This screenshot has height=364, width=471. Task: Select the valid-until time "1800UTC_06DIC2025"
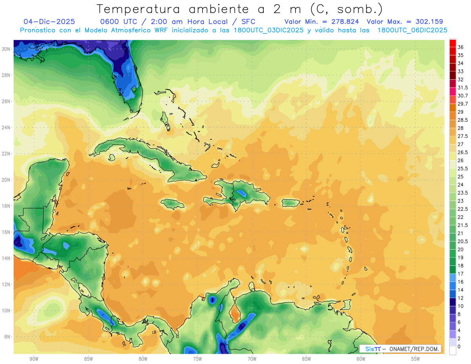point(412,30)
